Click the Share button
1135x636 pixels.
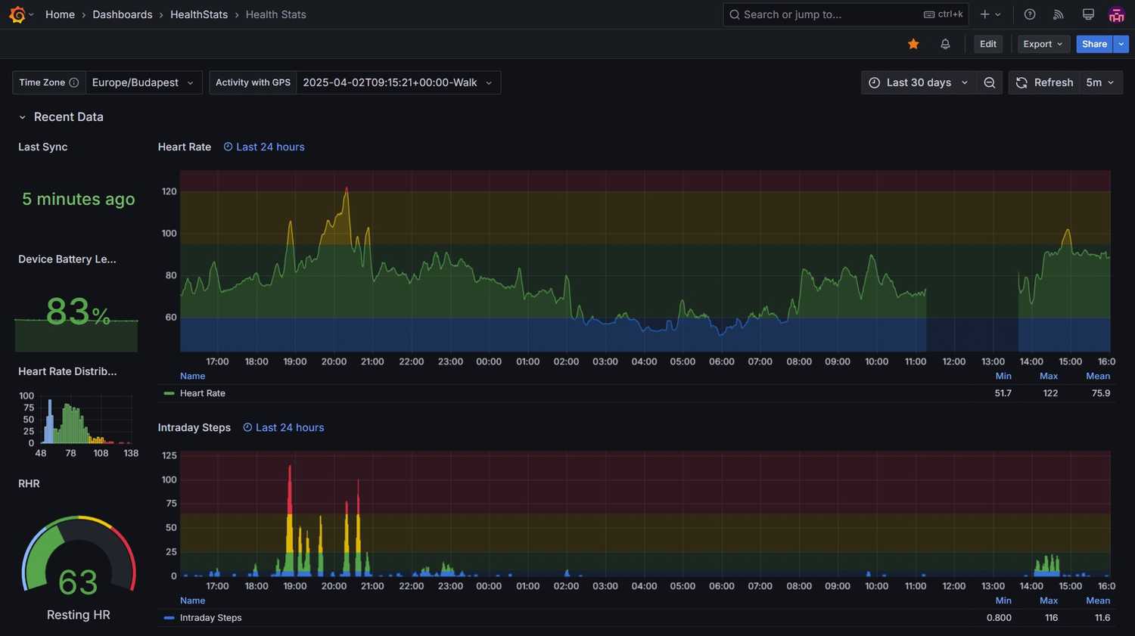tap(1094, 44)
